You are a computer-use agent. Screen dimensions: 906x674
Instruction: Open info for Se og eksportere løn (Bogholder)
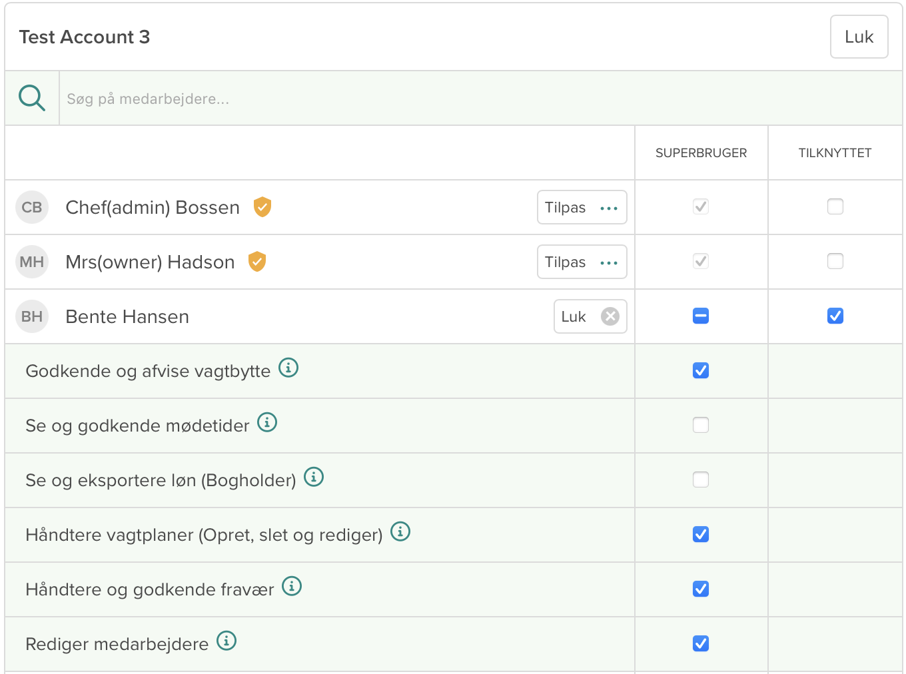(314, 477)
